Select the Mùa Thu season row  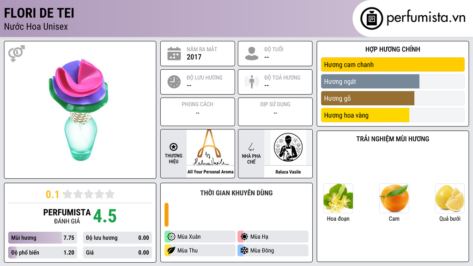click(x=200, y=250)
